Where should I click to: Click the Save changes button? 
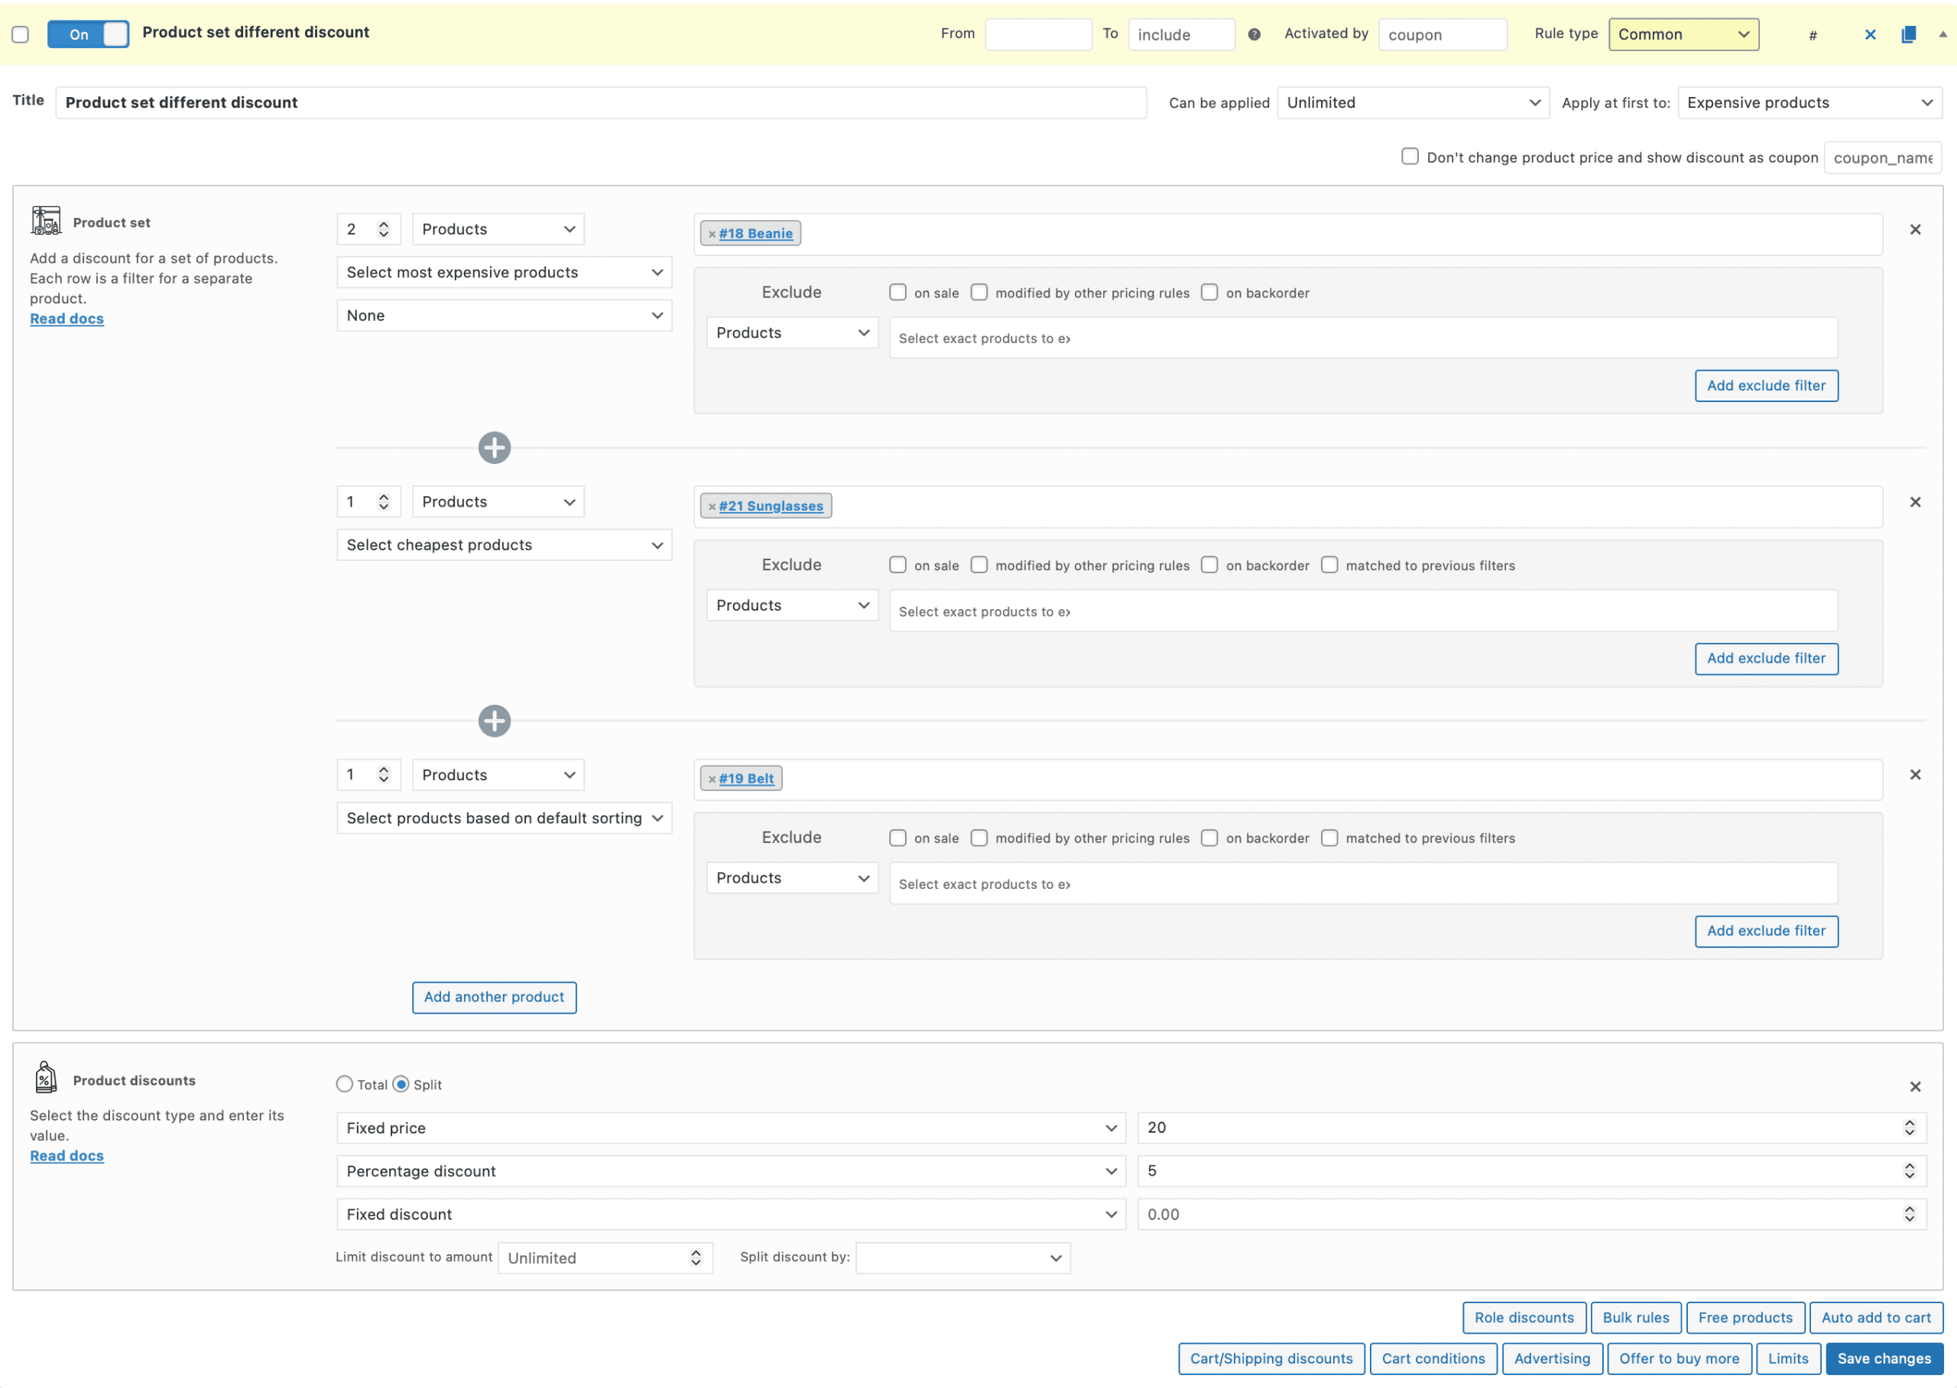[x=1884, y=1358]
